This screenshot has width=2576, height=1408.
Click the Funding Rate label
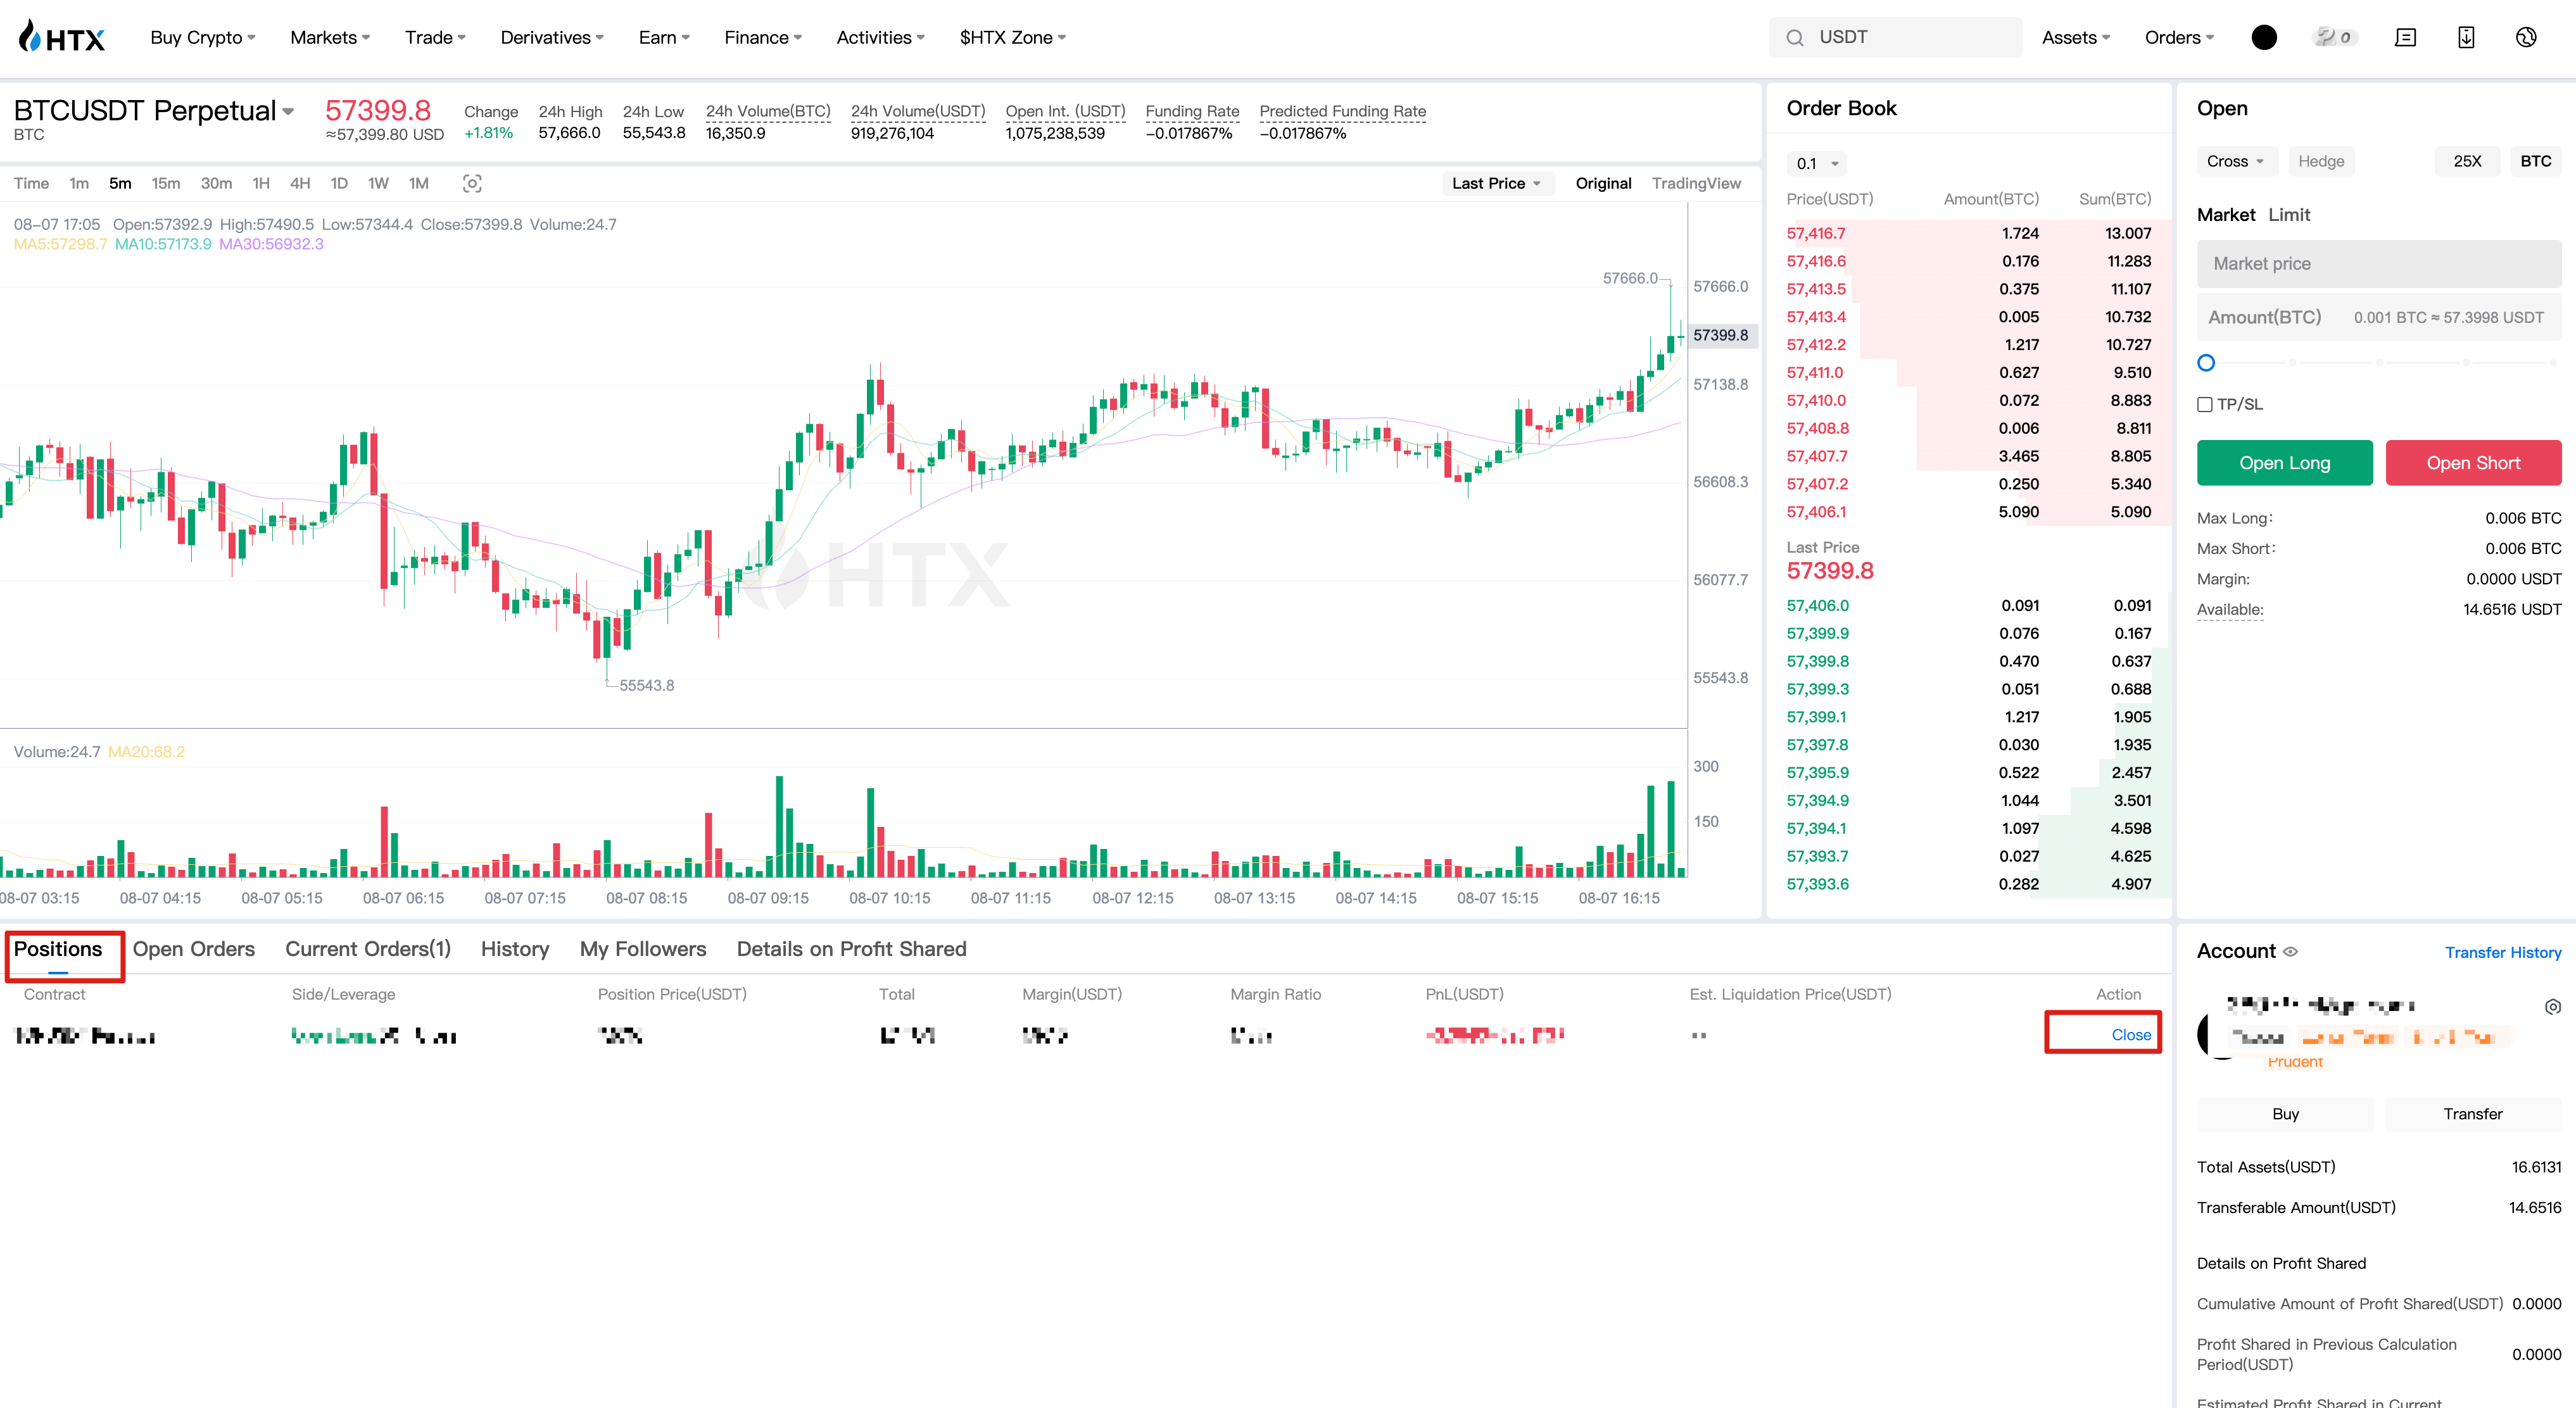point(1192,111)
